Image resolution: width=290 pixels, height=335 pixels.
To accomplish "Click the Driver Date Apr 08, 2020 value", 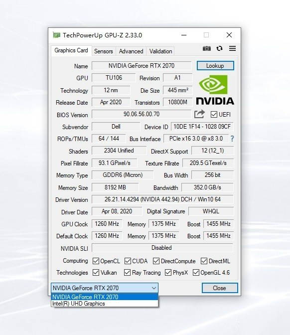I will click(x=117, y=211).
